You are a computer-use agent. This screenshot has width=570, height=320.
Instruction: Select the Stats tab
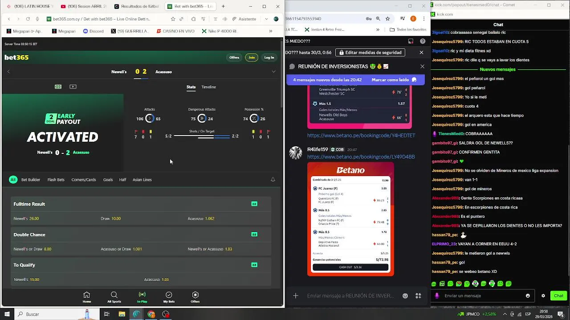tap(191, 87)
